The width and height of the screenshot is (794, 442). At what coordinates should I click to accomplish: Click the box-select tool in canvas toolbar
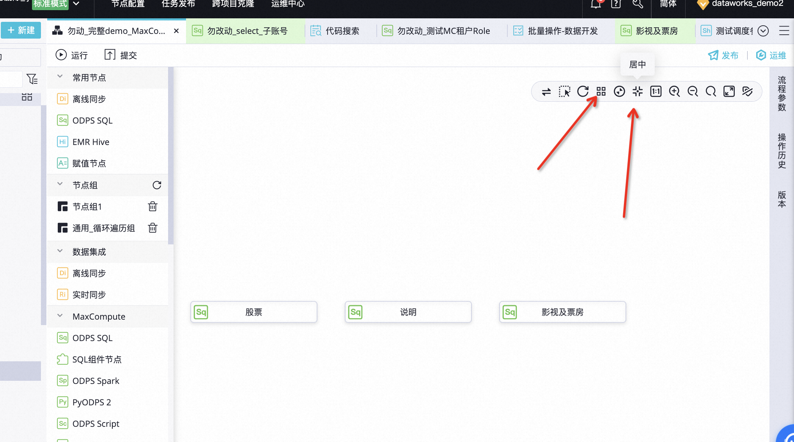point(564,92)
